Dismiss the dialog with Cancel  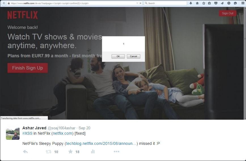[134, 56]
